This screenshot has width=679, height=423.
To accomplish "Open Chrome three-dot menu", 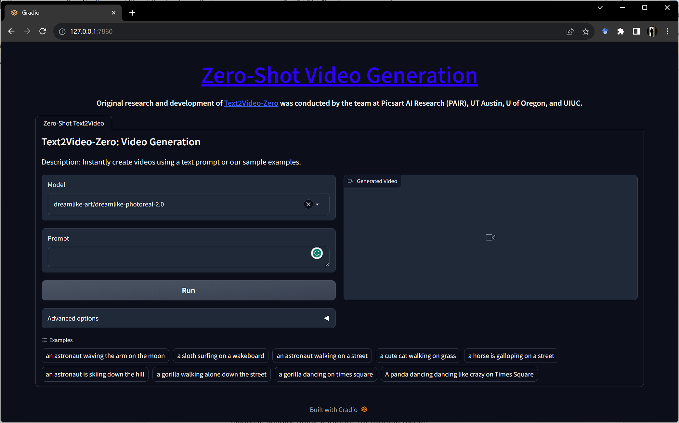I will coord(667,32).
